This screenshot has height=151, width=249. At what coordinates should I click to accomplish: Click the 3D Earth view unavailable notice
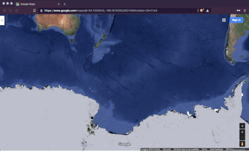pyautogui.click(x=186, y=149)
